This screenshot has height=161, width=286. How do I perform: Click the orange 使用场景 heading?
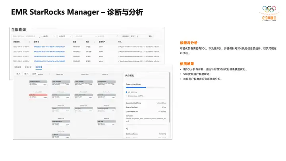(x=187, y=64)
